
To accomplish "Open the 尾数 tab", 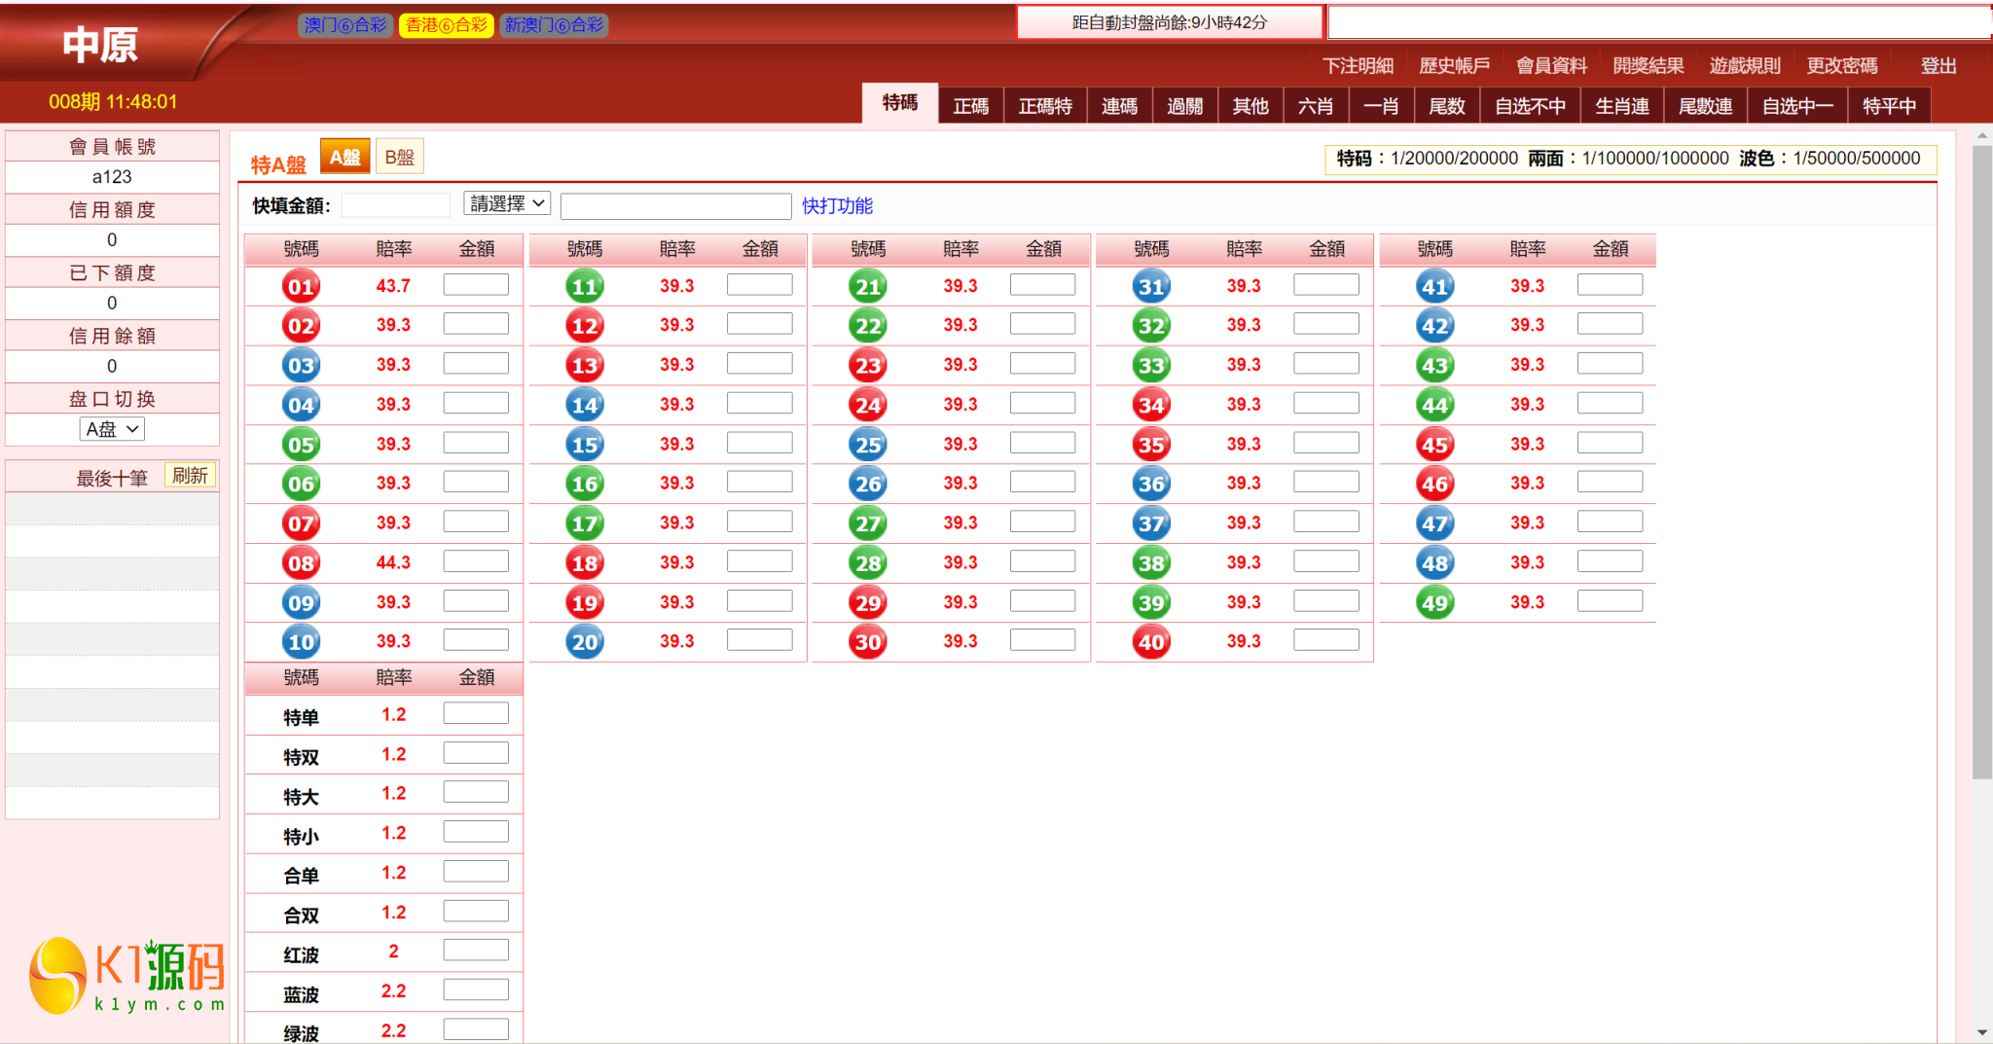I will click(x=1447, y=106).
